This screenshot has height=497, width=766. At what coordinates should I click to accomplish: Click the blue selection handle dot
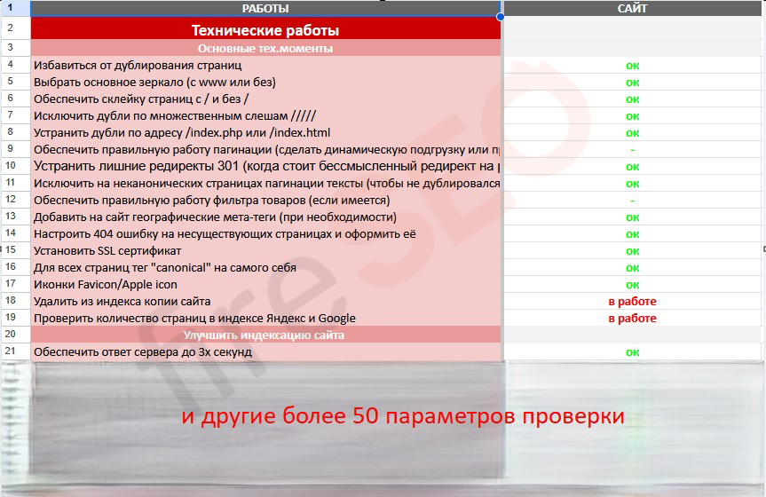pyautogui.click(x=501, y=17)
